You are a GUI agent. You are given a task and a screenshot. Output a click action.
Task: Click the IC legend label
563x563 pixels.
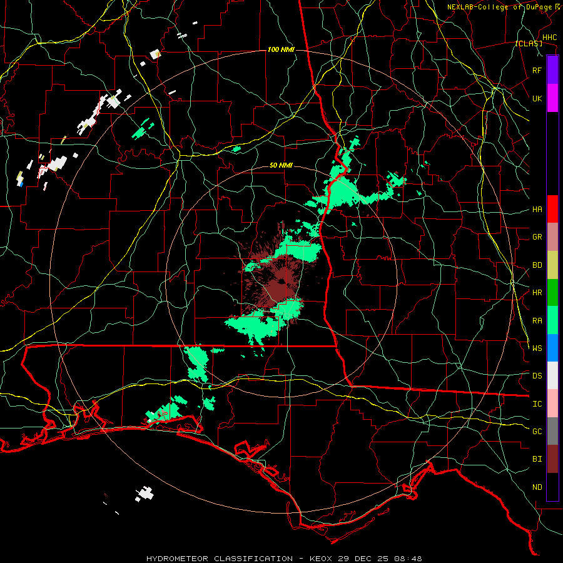(x=537, y=404)
